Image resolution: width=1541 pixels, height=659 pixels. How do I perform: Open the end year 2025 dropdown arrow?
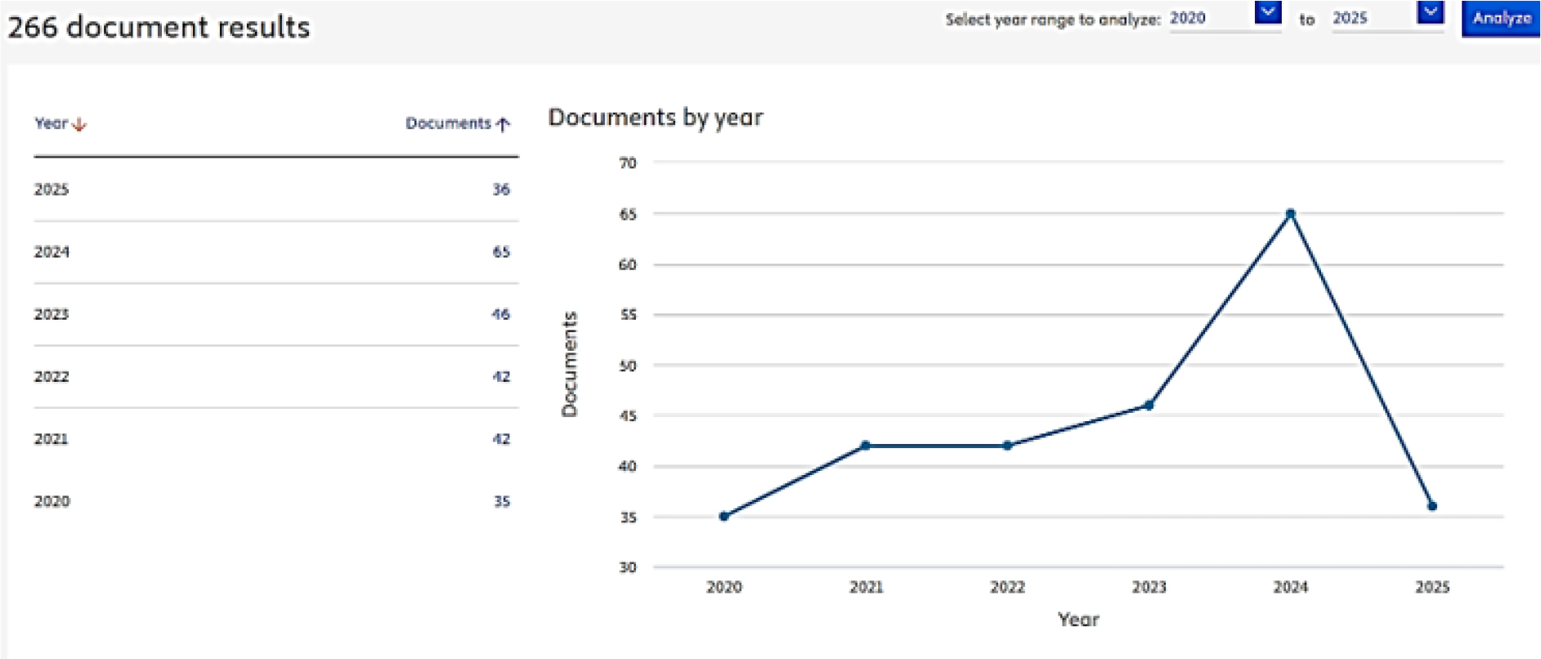click(1431, 12)
